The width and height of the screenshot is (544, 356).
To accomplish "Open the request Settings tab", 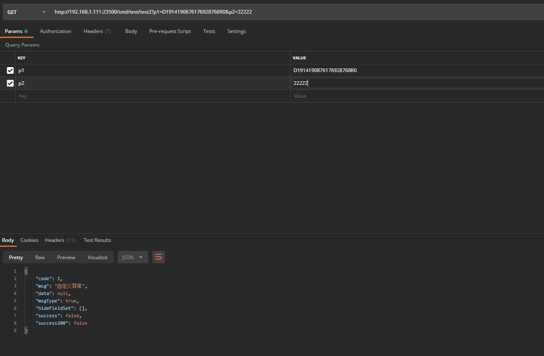I will pyautogui.click(x=236, y=31).
